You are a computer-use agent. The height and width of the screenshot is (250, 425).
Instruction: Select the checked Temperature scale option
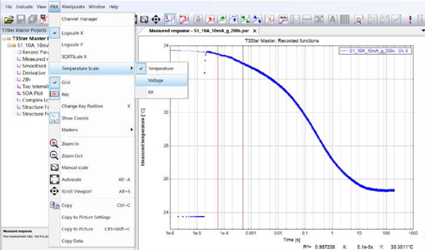point(161,68)
